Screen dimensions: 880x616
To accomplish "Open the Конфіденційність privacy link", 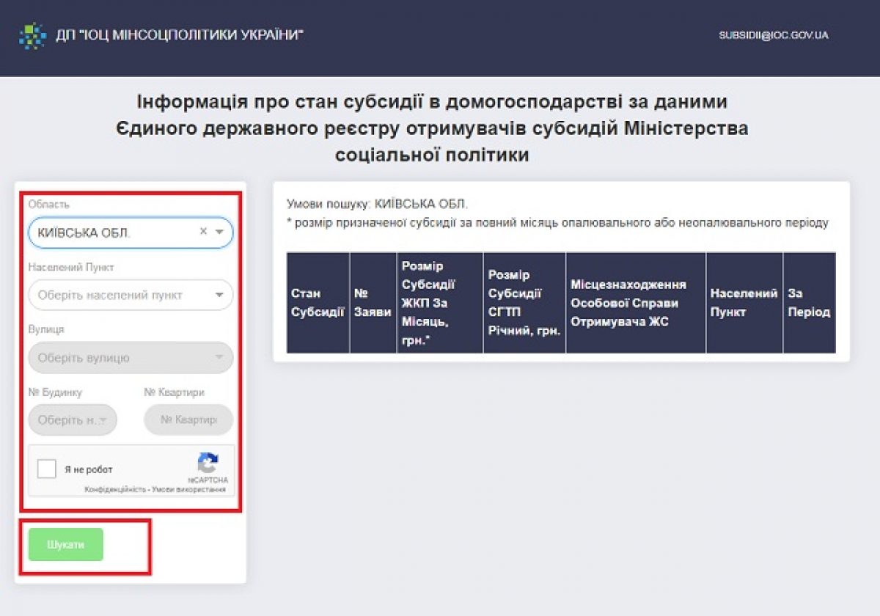I will (115, 489).
